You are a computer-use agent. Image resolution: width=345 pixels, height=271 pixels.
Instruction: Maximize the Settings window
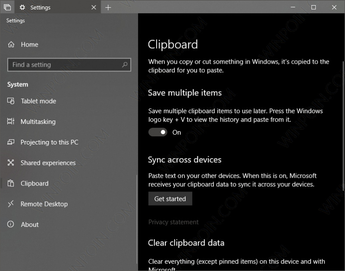click(x=314, y=7)
